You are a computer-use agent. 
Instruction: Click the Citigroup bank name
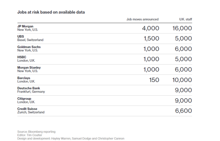pyautogui.click(x=25, y=99)
